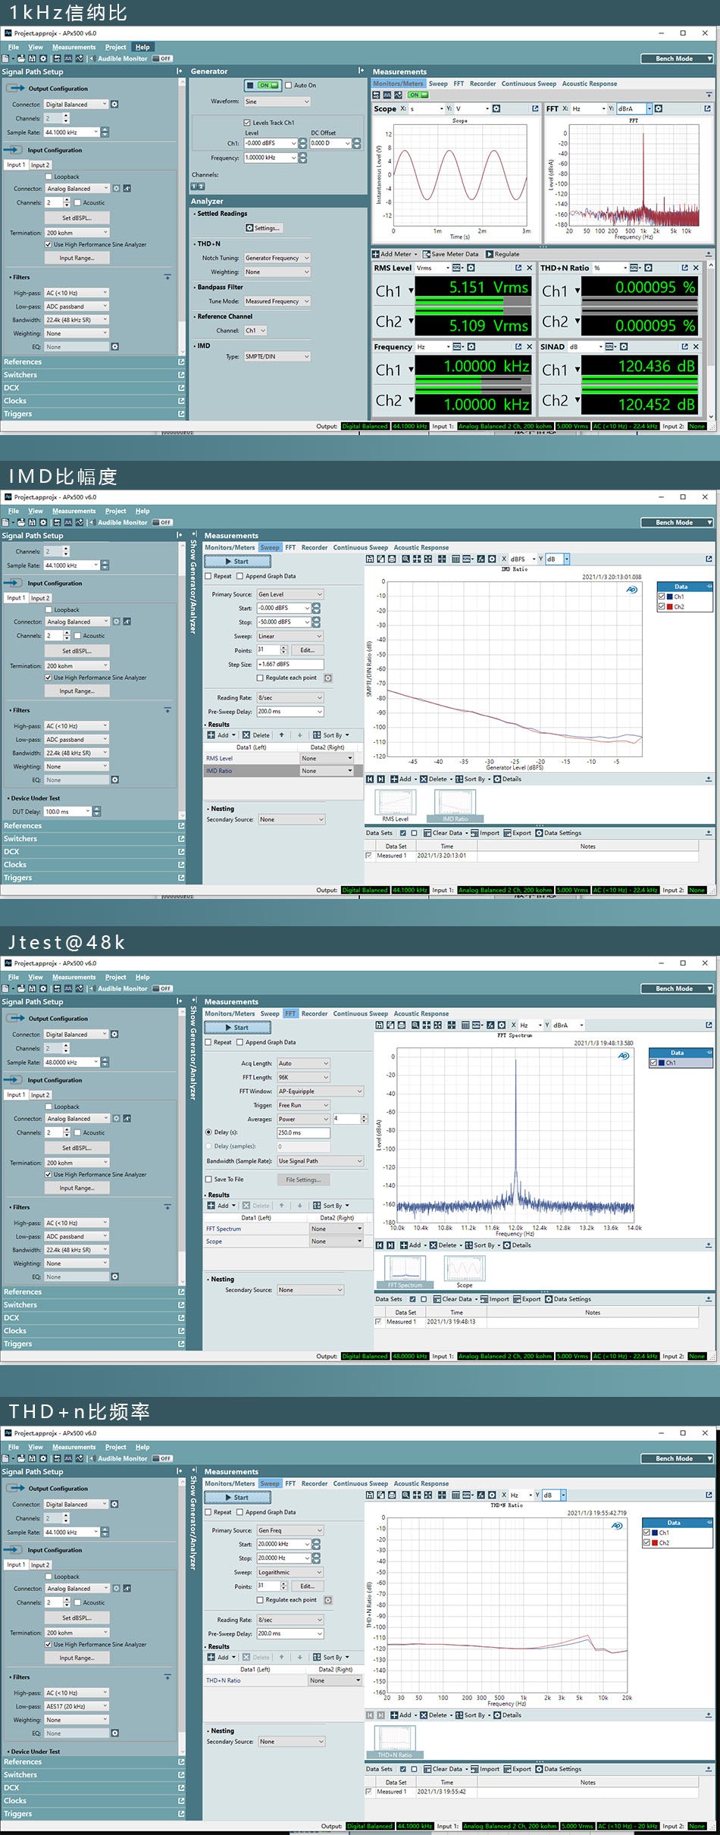The width and height of the screenshot is (720, 1835).
Task: Open FFT Window dropdown in Jtest window
Action: click(320, 1091)
